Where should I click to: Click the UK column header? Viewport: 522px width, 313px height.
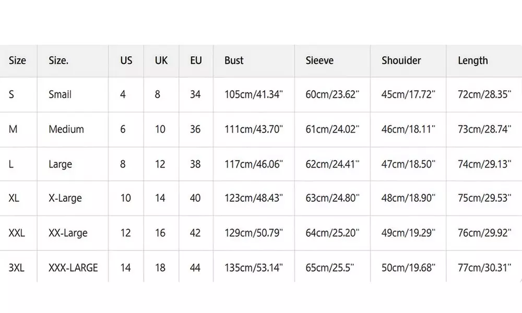[161, 61]
